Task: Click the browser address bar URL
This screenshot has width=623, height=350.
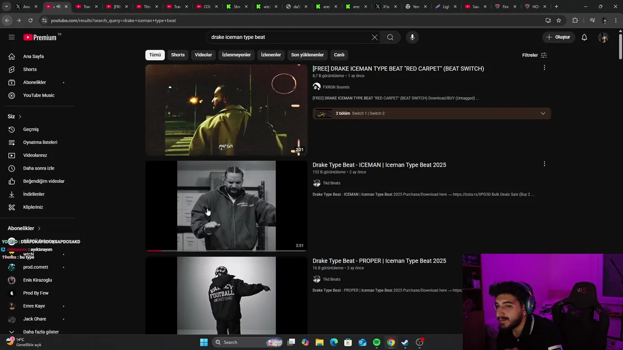Action: click(x=113, y=20)
